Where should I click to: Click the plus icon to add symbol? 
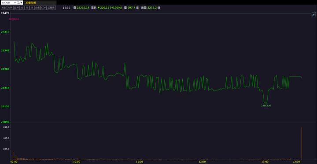tap(21, 3)
